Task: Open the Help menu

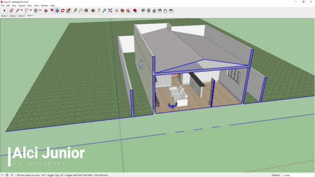Action: 53,5
